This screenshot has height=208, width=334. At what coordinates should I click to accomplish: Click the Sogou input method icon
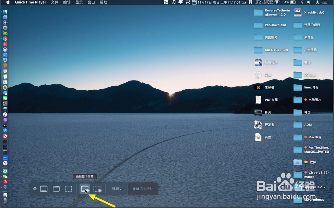click(166, 2)
